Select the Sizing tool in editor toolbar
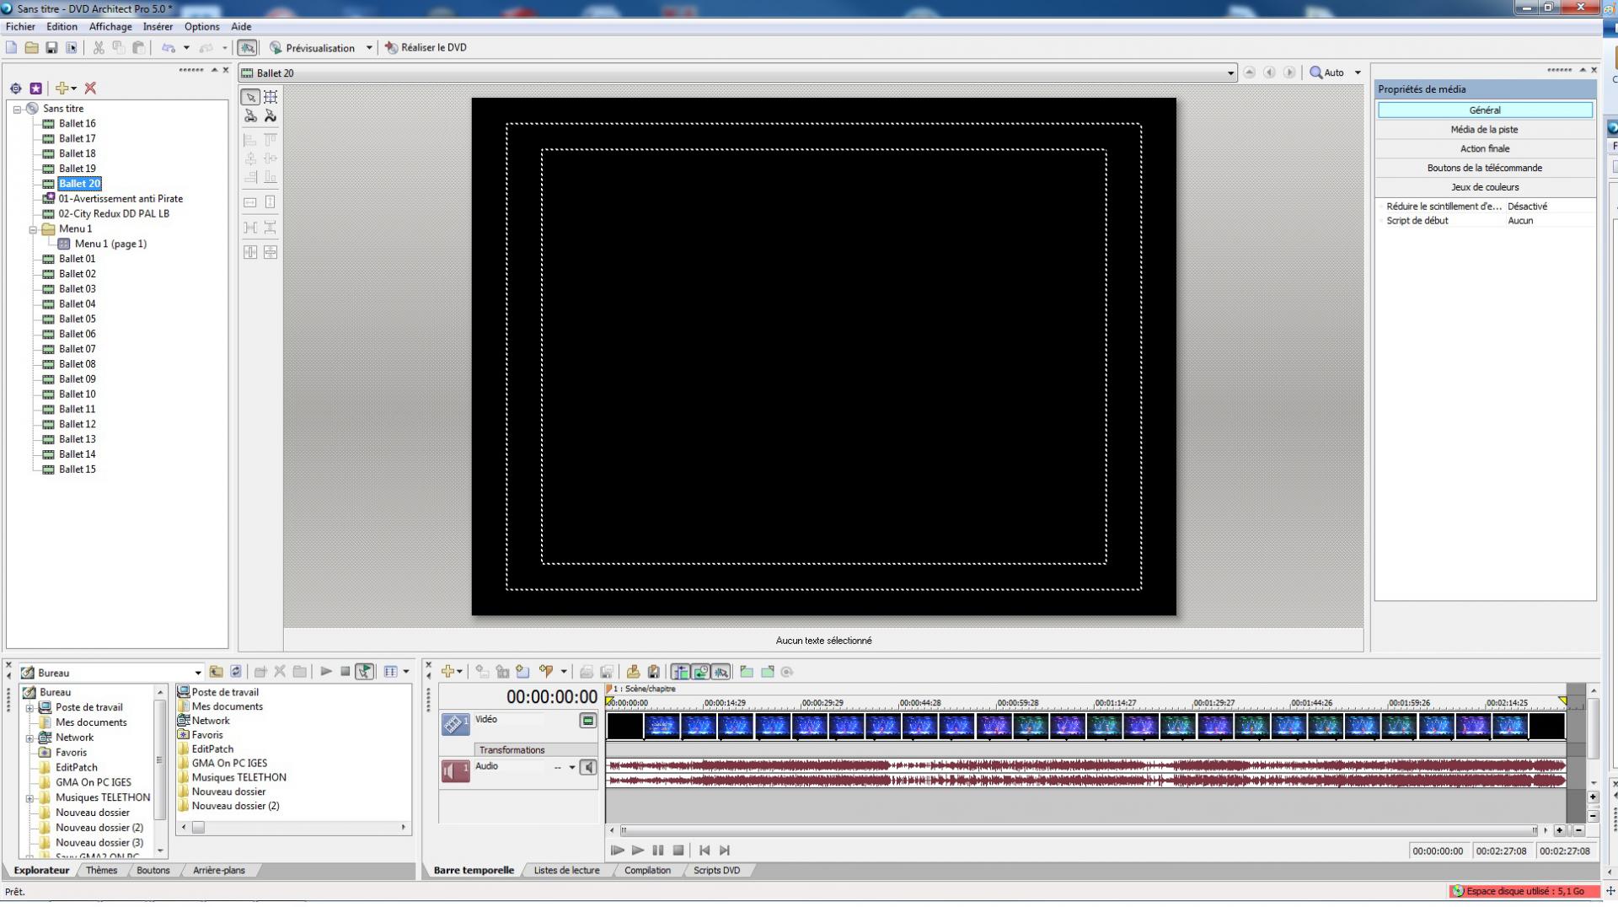Screen dimensions: 1618x907 [x=271, y=97]
